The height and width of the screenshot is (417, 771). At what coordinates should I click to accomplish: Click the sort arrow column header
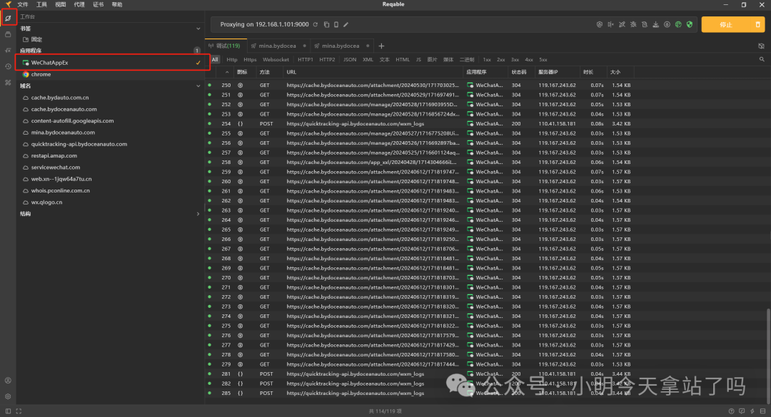click(227, 72)
